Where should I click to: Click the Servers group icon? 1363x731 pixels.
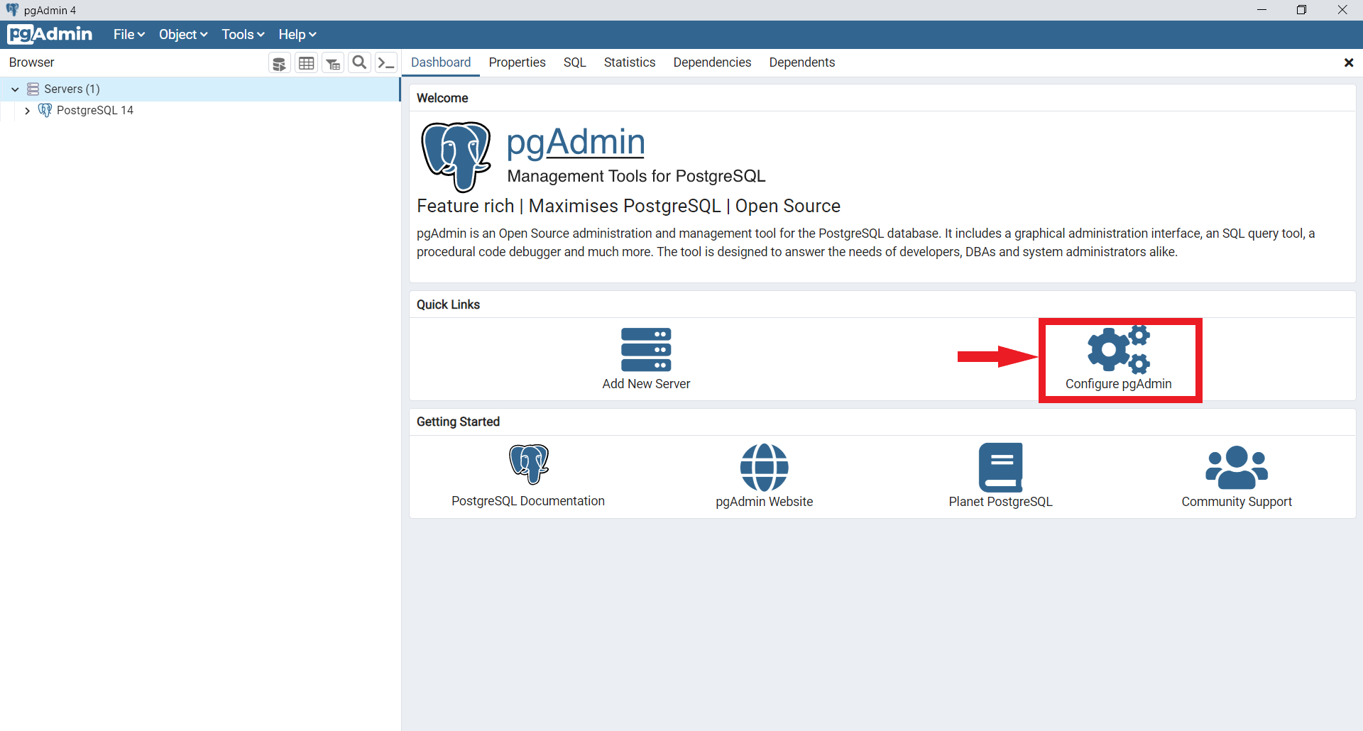[x=33, y=89]
